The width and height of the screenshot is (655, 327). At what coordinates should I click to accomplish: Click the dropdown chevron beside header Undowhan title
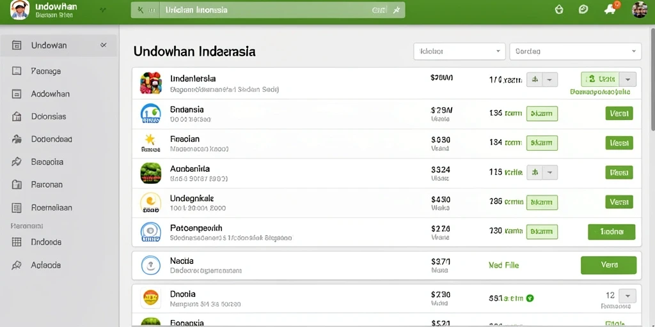[x=103, y=9]
